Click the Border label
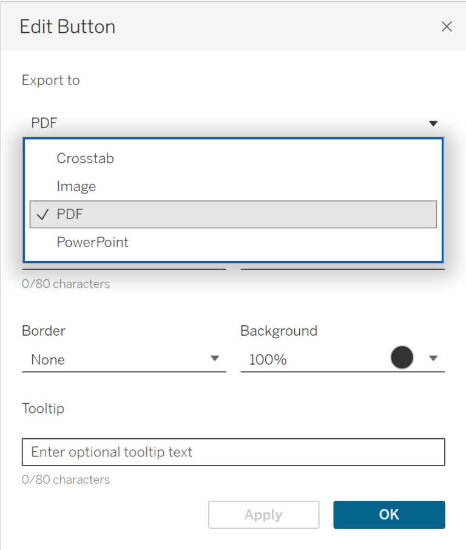 tap(44, 331)
